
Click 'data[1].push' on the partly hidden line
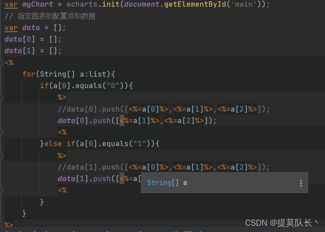click(84, 178)
